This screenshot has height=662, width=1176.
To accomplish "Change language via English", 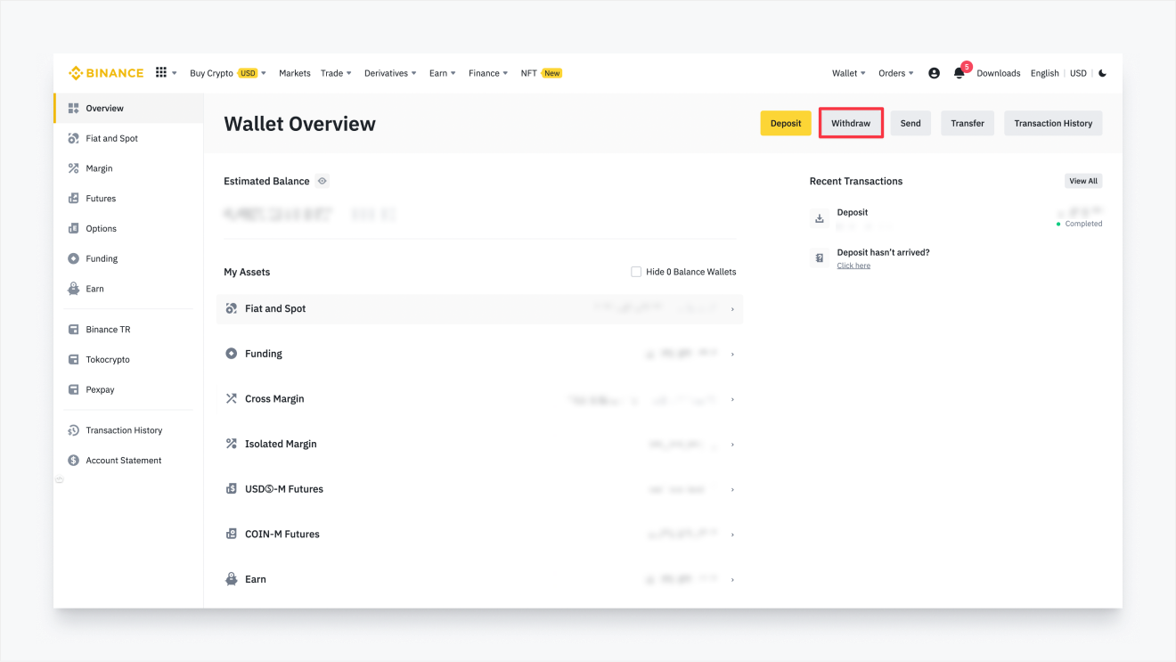I will point(1045,73).
